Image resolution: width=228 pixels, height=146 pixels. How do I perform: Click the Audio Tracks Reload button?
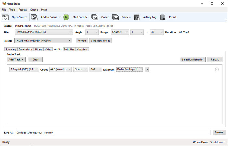(x=215, y=60)
